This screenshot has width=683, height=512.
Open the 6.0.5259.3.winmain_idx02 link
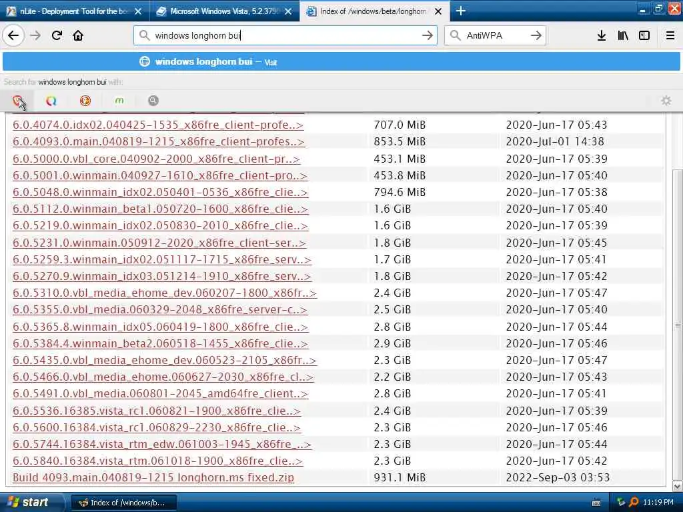(162, 259)
